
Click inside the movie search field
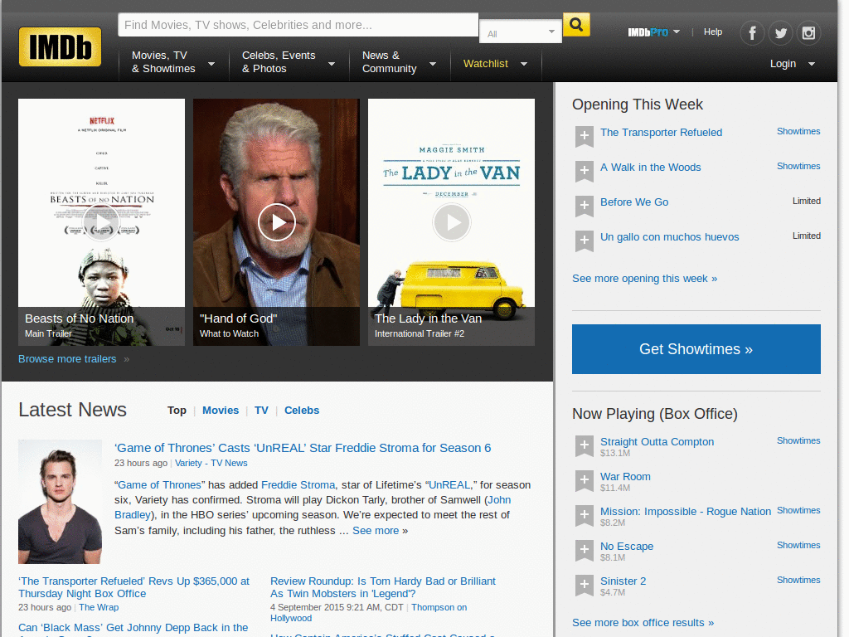[297, 24]
